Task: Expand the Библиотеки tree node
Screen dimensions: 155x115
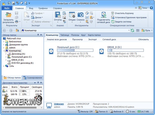Action: pyautogui.click(x=4, y=41)
